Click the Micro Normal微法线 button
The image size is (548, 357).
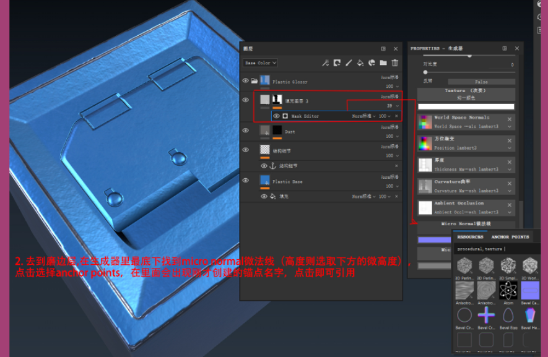coord(466,224)
